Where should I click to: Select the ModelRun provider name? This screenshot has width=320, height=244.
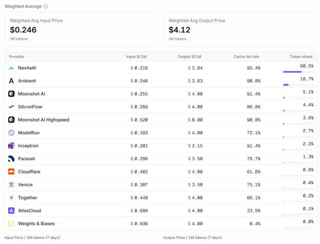[29, 133]
